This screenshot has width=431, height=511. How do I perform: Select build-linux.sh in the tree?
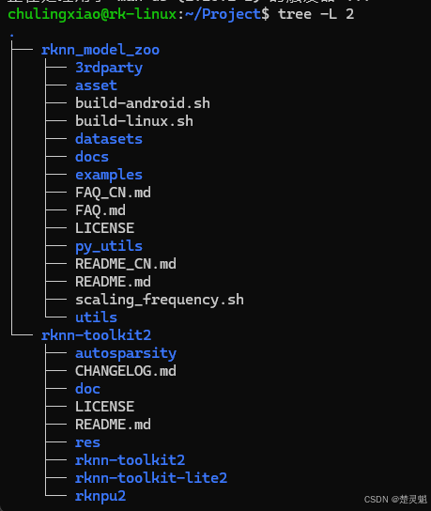(134, 121)
